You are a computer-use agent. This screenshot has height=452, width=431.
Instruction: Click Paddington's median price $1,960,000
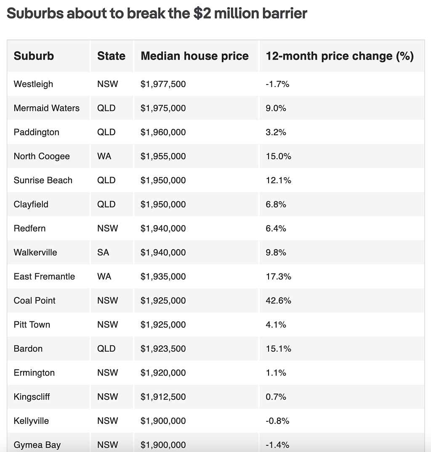point(163,132)
